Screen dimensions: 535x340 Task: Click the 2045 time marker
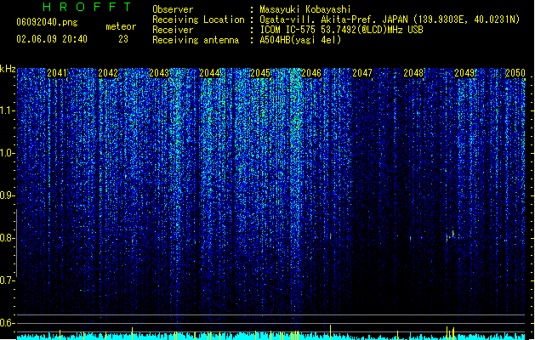point(260,73)
